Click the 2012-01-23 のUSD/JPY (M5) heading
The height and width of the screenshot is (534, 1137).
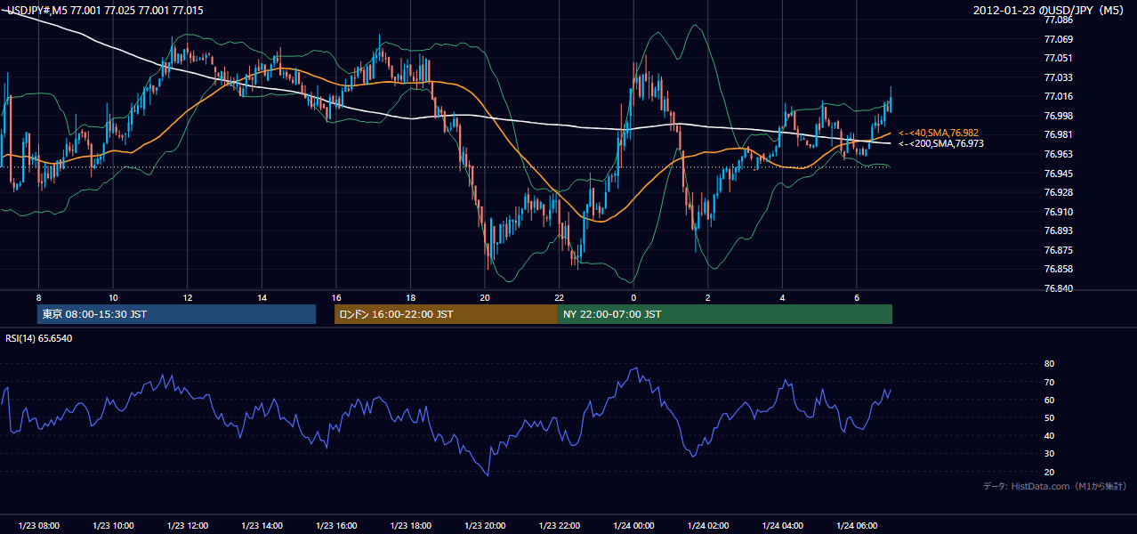tap(1050, 11)
